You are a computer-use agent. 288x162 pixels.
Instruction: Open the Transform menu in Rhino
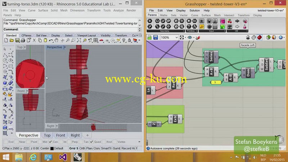94,10
